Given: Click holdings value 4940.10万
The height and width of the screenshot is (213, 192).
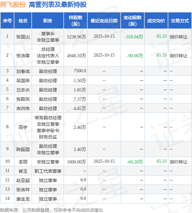Looking at the screenshot, I should click(76, 56).
